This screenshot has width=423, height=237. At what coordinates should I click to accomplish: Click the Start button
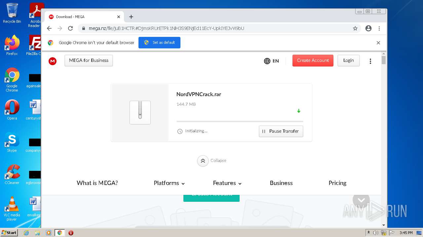pyautogui.click(x=9, y=232)
